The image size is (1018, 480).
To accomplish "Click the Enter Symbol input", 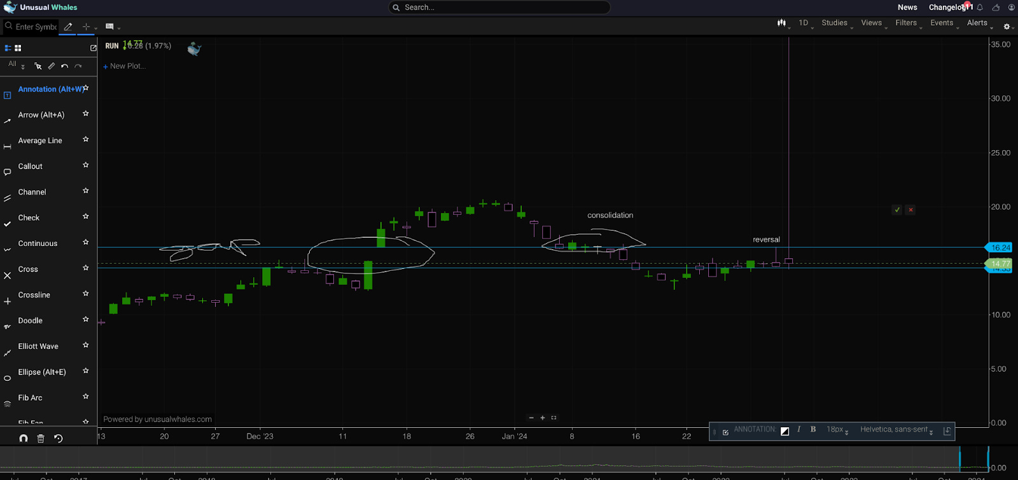I will pyautogui.click(x=31, y=27).
